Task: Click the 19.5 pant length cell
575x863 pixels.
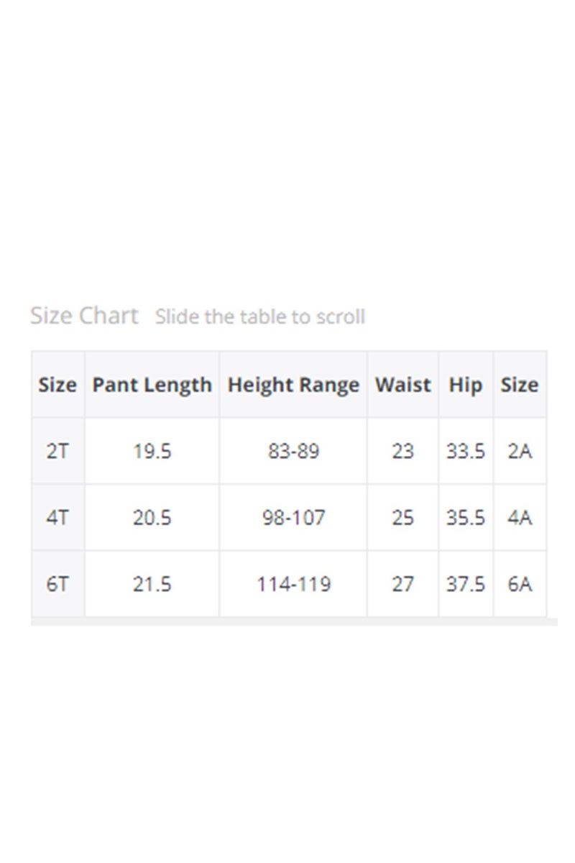Action: tap(152, 452)
